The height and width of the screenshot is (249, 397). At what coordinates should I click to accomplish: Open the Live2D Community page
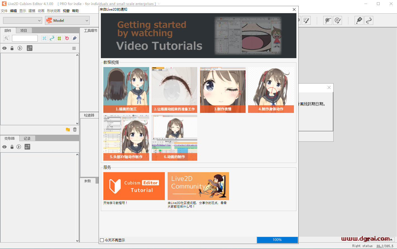pos(198,186)
